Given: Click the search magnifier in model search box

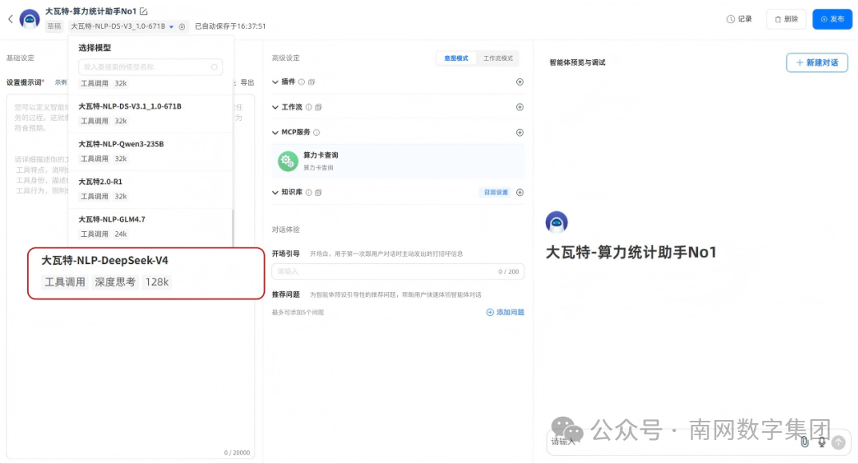Looking at the screenshot, I should point(214,66).
